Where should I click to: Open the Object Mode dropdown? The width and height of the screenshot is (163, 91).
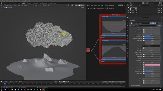point(9,5)
